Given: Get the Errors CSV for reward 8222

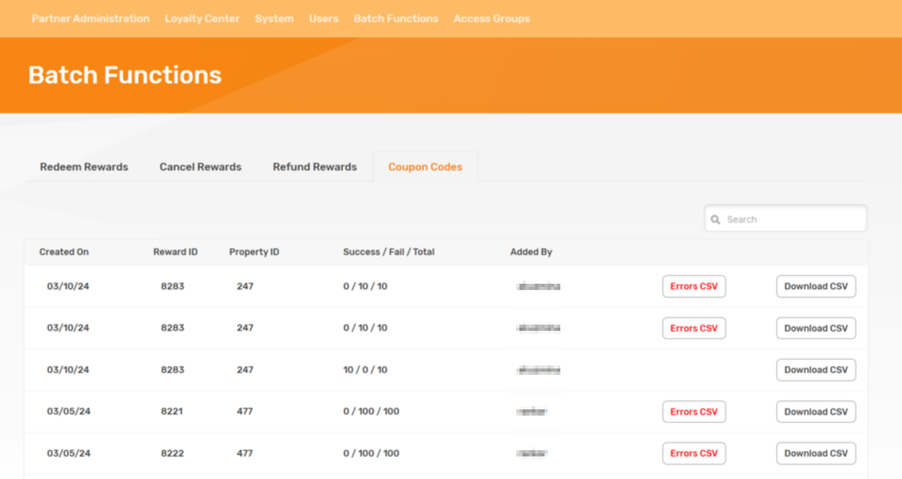Looking at the screenshot, I should coord(693,453).
